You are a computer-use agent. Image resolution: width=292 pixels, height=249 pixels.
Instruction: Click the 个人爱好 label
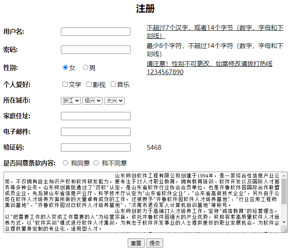[17, 85]
